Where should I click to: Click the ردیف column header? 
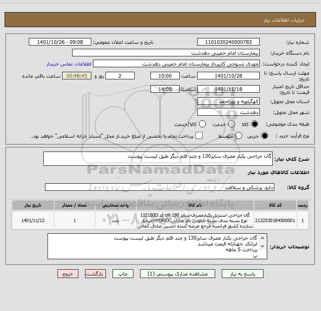pos(303,205)
